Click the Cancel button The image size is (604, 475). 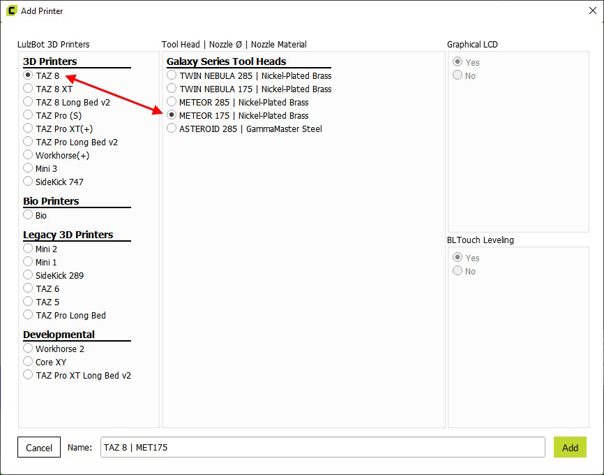[39, 447]
